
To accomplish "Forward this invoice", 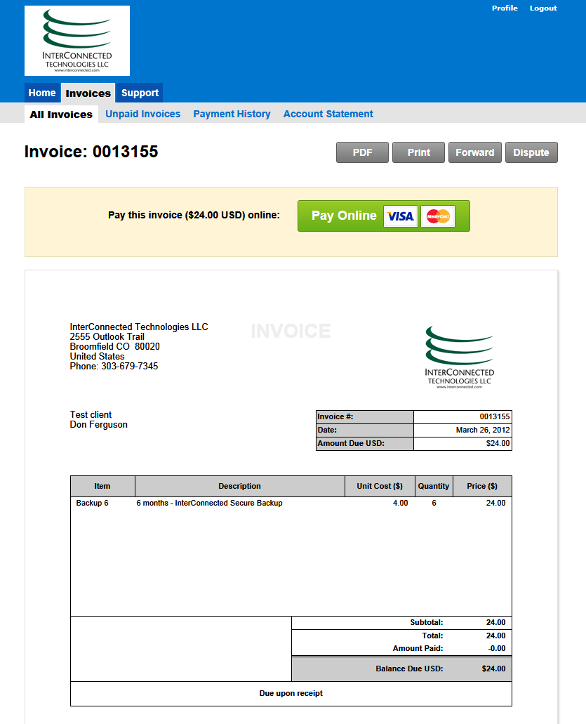I will coord(475,152).
